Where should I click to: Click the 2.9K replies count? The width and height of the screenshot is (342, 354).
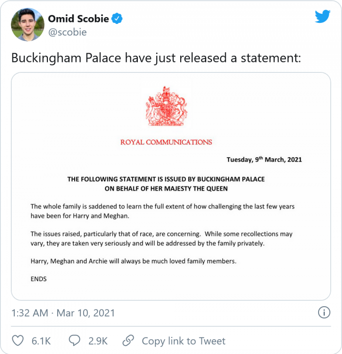98,341
